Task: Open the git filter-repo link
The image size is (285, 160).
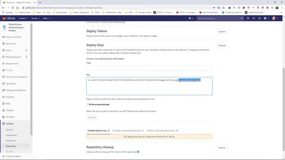Action: (x=114, y=152)
